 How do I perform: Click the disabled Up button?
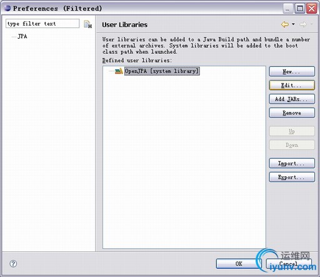pyautogui.click(x=292, y=131)
